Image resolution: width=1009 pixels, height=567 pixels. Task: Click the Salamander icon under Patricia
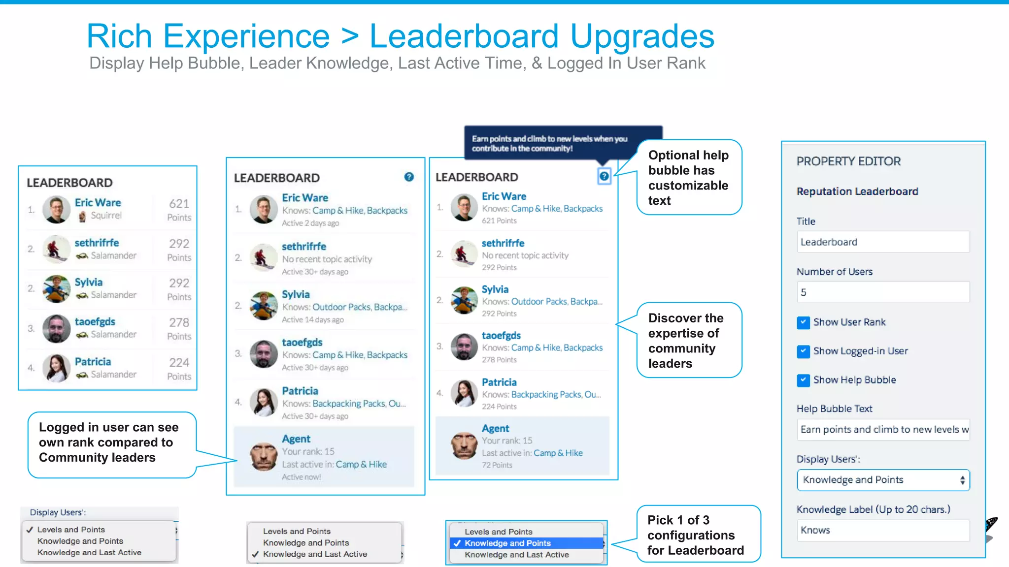(x=82, y=375)
